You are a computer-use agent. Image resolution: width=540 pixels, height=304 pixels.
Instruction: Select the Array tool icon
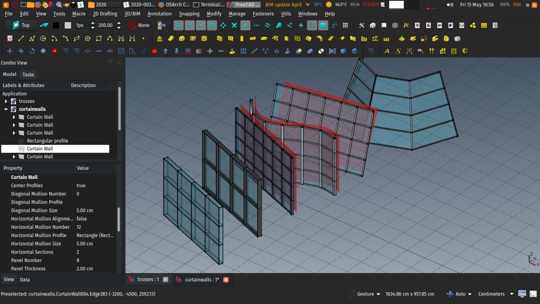pyautogui.click(x=243, y=51)
